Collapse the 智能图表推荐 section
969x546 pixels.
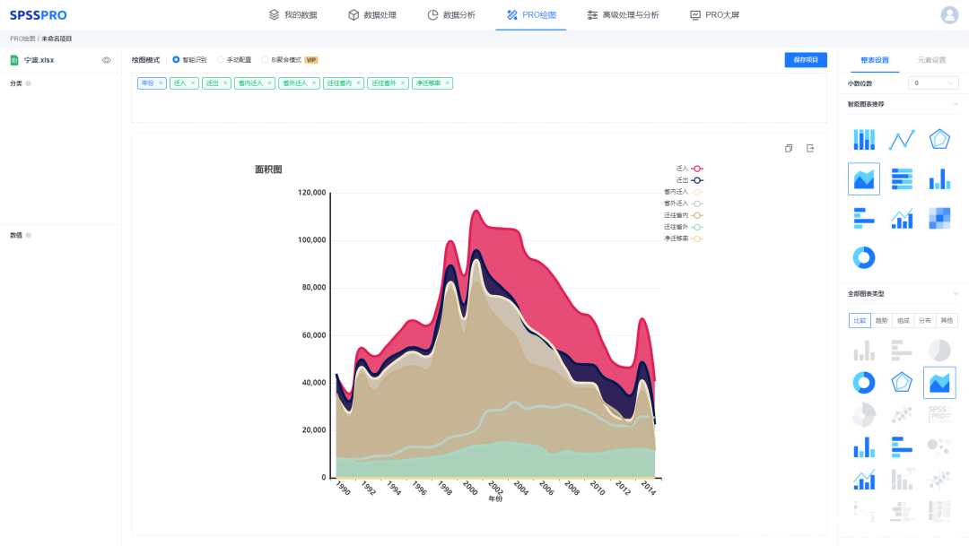click(955, 104)
